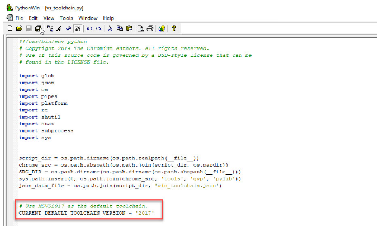Image resolution: width=379 pixels, height=228 pixels.
Task: Open the Window menu
Action: (x=88, y=18)
